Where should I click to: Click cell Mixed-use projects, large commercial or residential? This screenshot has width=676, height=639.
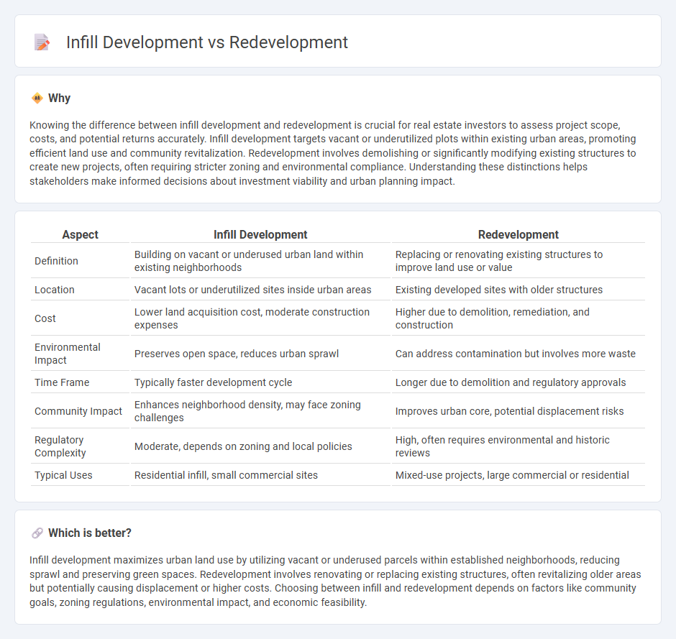tap(519, 475)
